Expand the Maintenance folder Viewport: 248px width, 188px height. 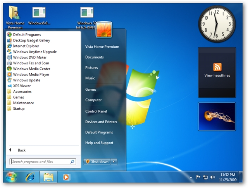coord(21,103)
